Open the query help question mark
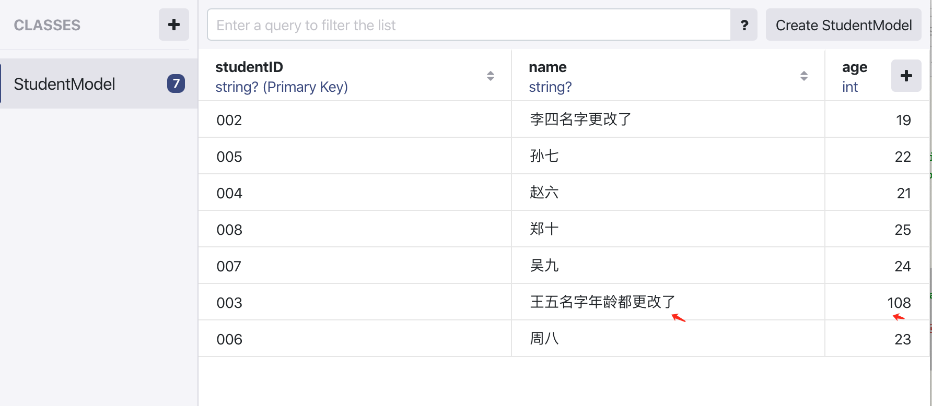 tap(744, 25)
